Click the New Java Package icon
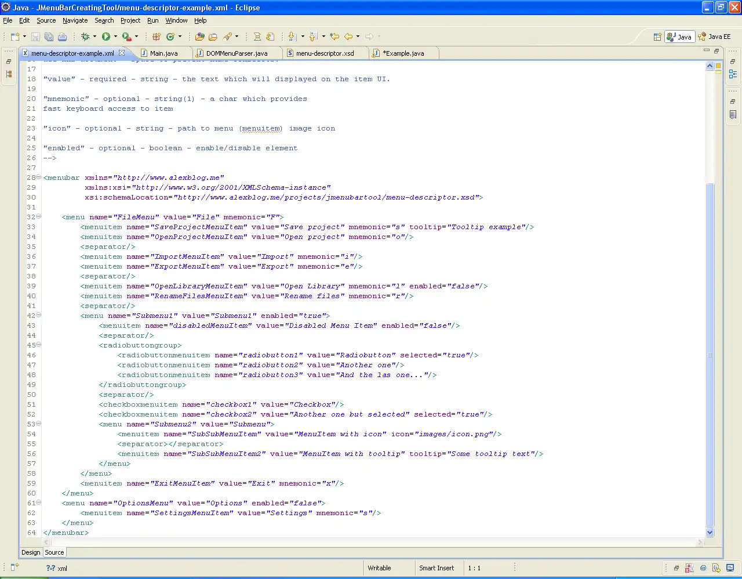Screen dimensions: 742x579 coord(156,37)
